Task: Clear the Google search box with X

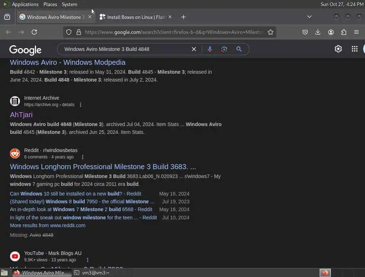Action: [194, 49]
